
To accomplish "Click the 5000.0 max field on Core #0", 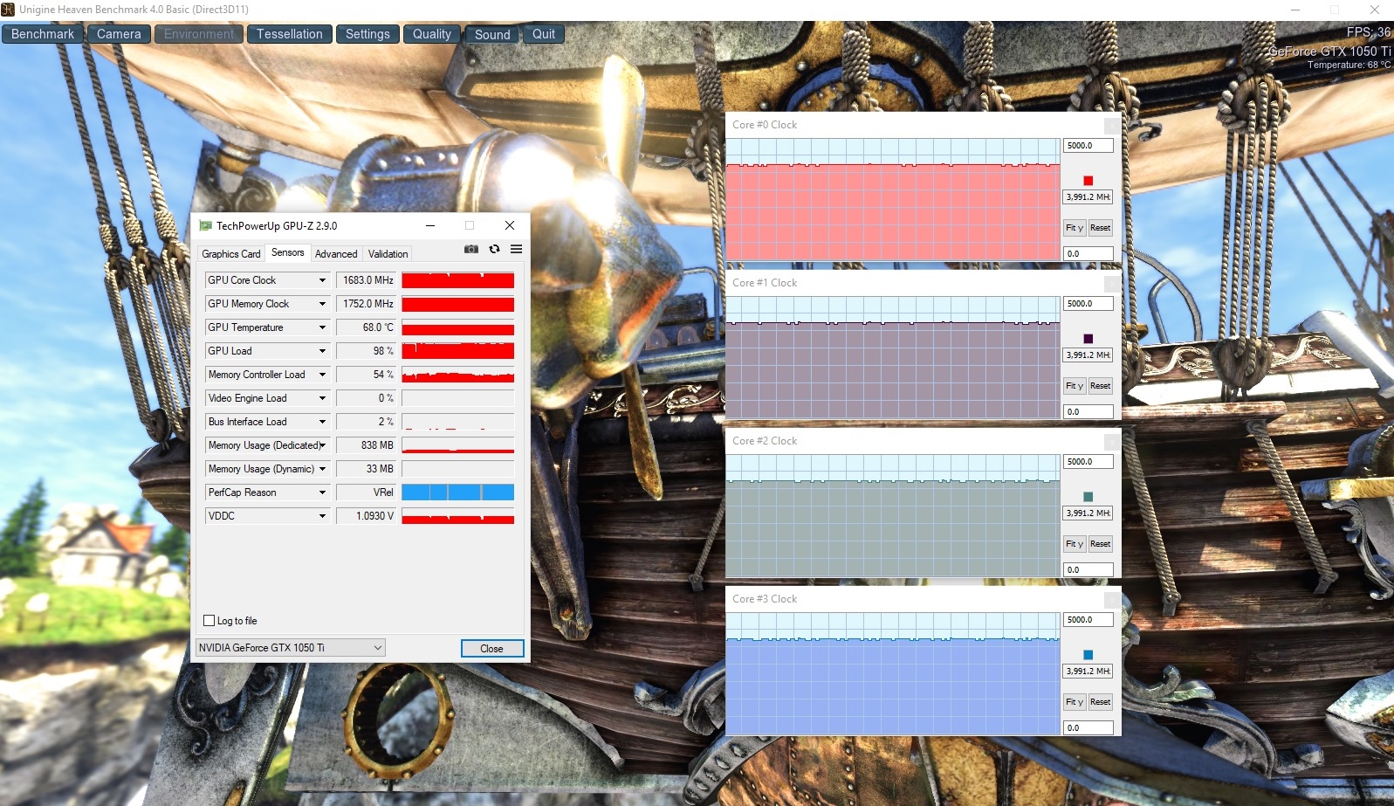I will (x=1088, y=146).
